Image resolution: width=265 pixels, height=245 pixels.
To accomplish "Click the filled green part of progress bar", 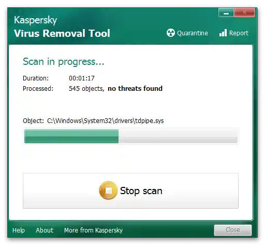I will 71,137.
